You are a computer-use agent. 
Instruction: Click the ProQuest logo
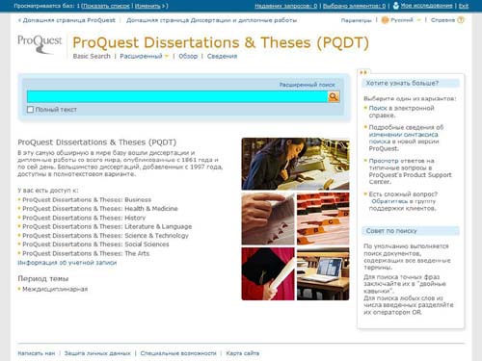coord(40,44)
